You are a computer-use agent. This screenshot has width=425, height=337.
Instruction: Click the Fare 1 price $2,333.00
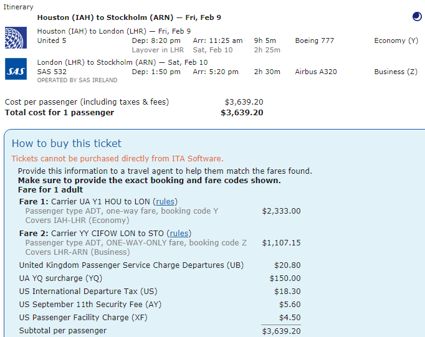pos(281,211)
